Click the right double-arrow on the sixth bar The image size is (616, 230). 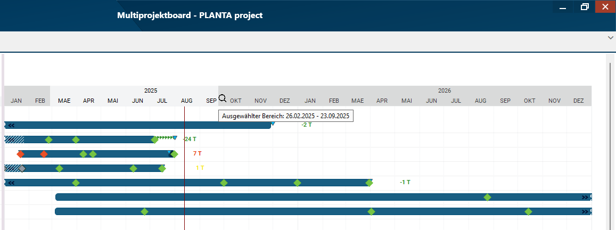click(585, 197)
